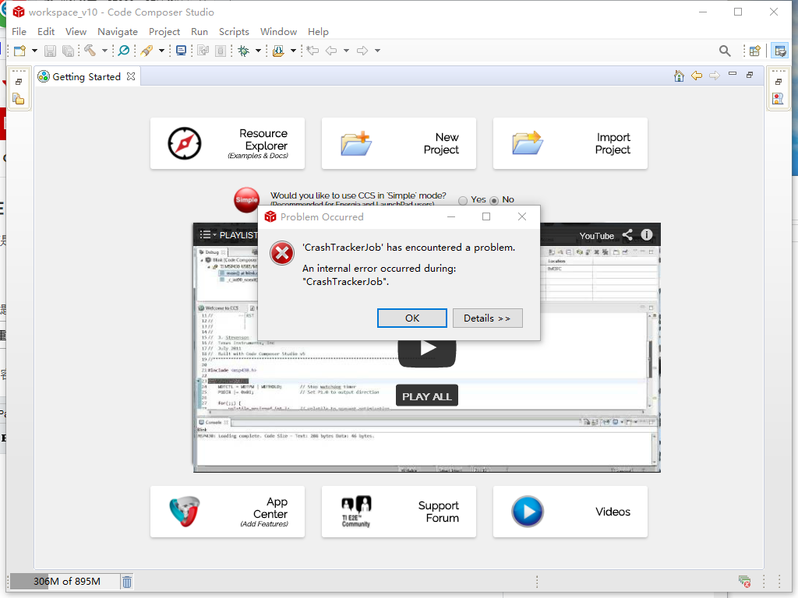Restore the Getting Started view panel

pyautogui.click(x=750, y=75)
